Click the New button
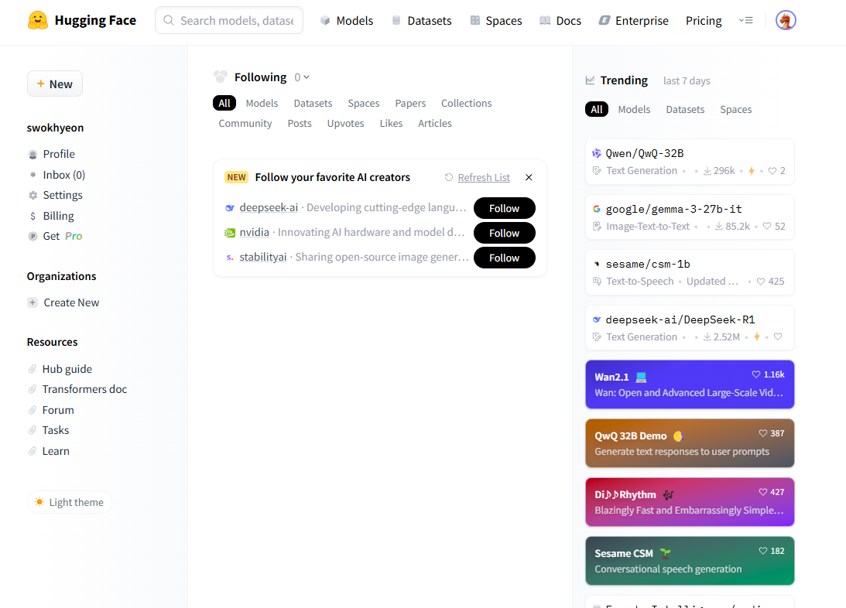 [x=55, y=84]
